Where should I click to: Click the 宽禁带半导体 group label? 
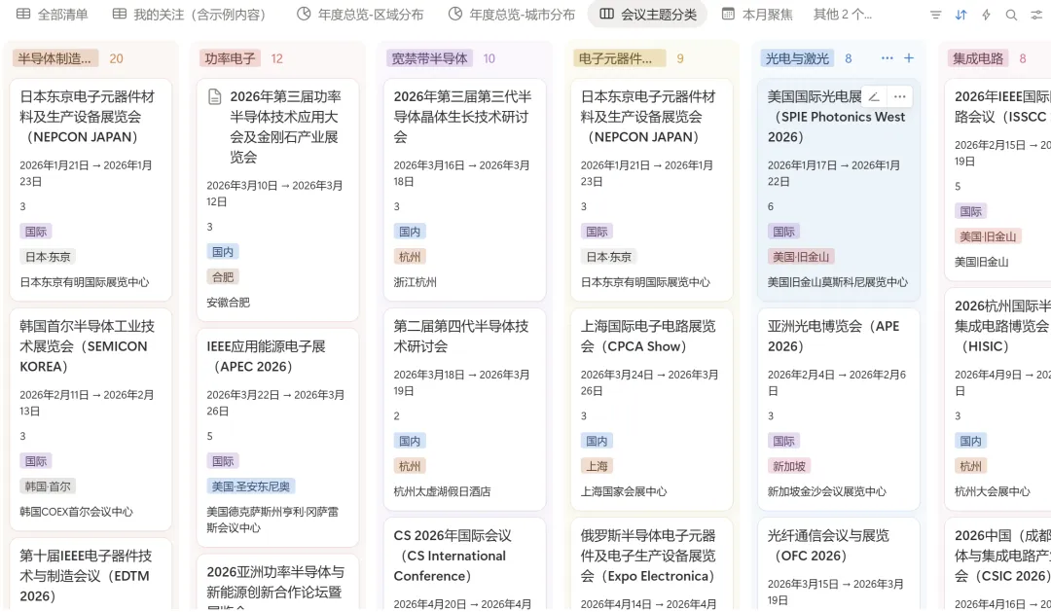[429, 58]
